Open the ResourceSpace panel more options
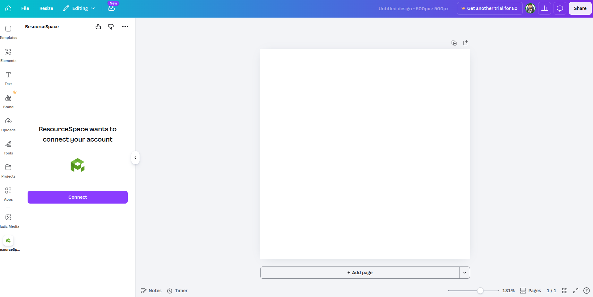The image size is (593, 297). [x=125, y=27]
